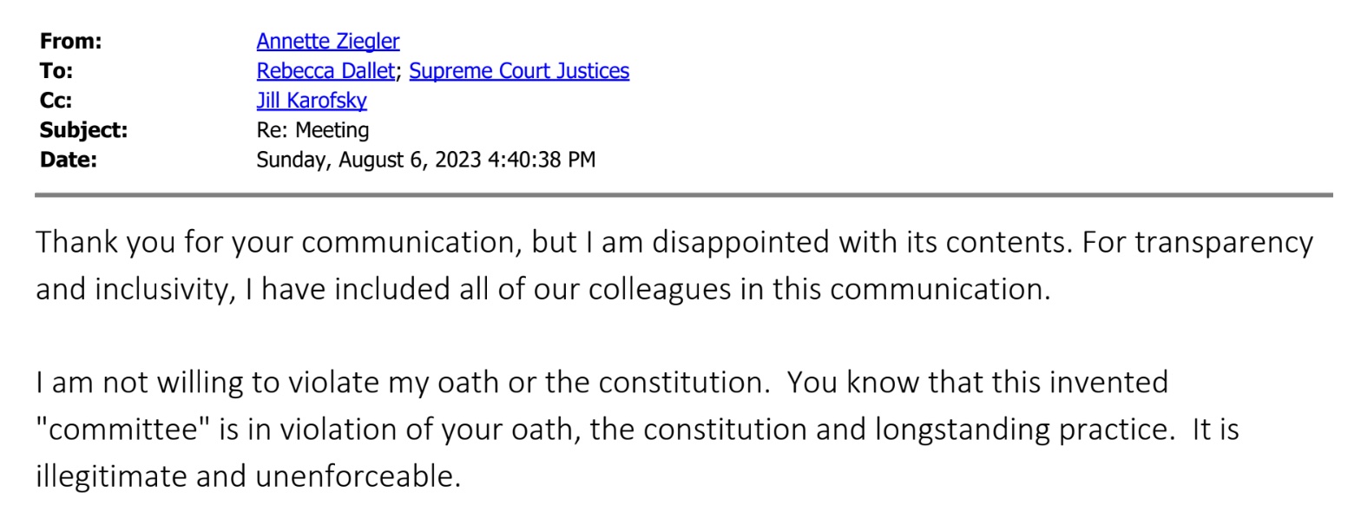Open the Supreme Court Justices recipient link
1361x512 pixels.
pos(518,70)
